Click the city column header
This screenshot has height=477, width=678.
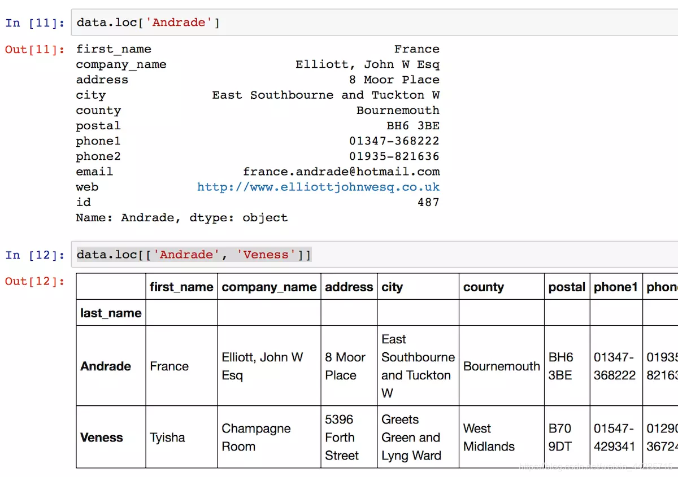[418, 287]
